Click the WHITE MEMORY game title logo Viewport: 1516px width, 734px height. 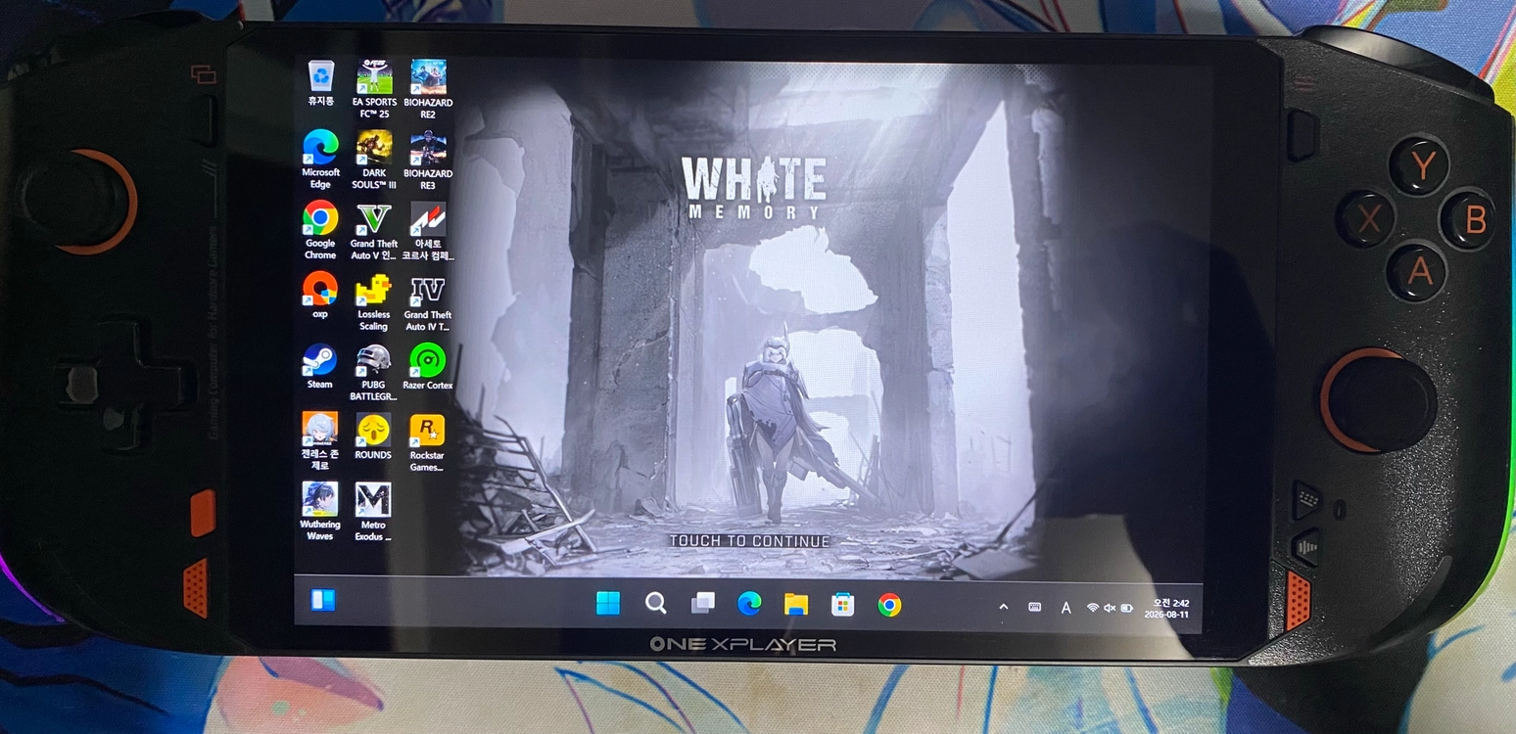pos(753,186)
